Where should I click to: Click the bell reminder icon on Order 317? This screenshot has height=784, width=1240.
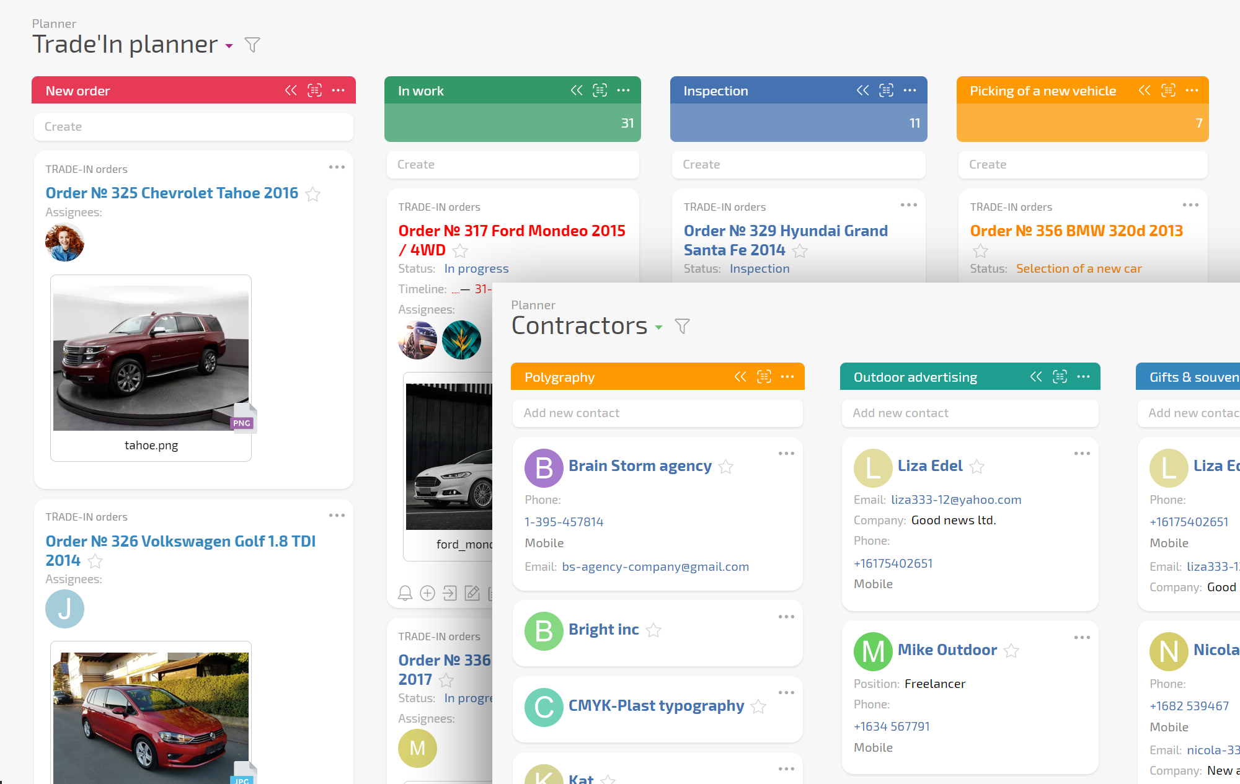405,594
